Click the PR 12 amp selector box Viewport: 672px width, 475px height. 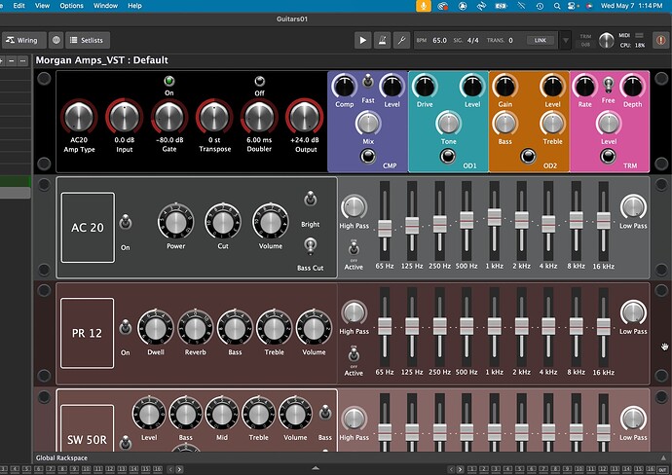point(87,333)
